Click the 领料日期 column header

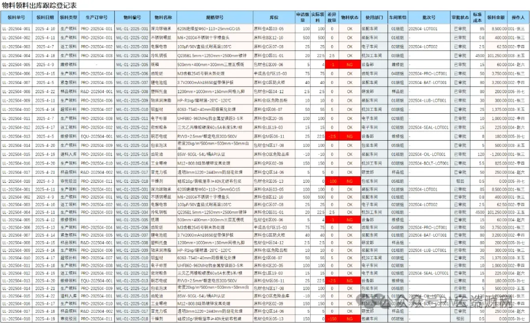point(45,17)
